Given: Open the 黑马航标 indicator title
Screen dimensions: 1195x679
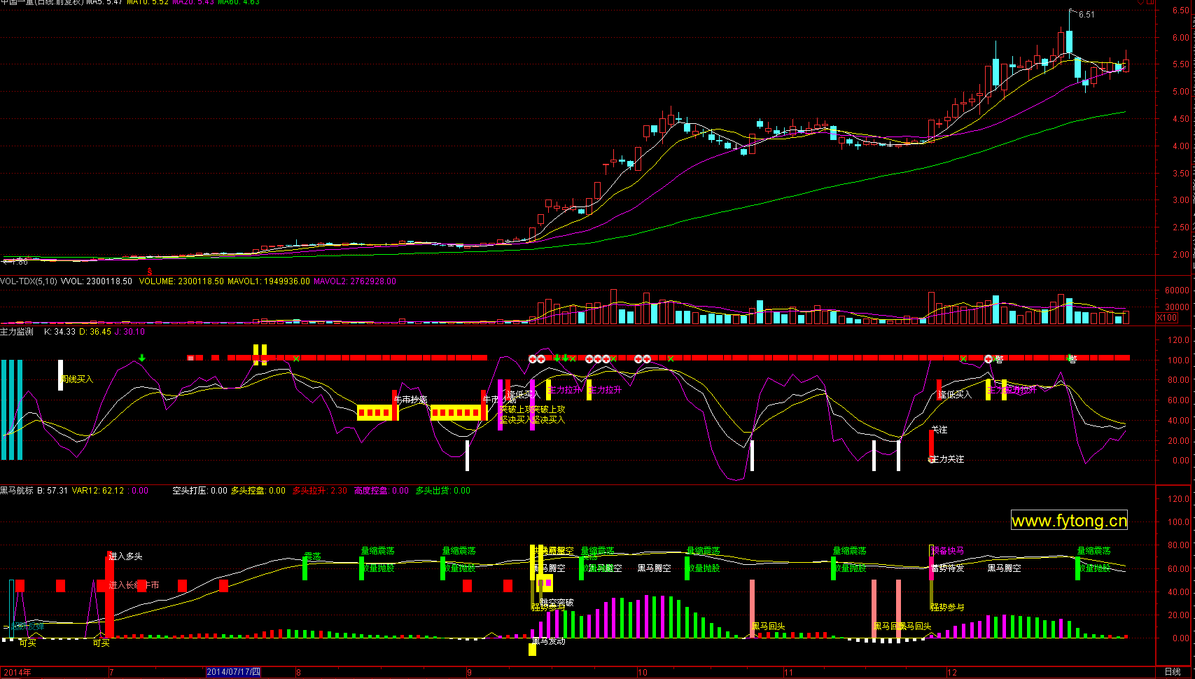Looking at the screenshot, I should click(17, 491).
